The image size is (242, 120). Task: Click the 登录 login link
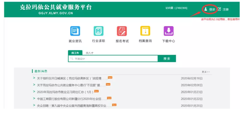tap(212, 10)
